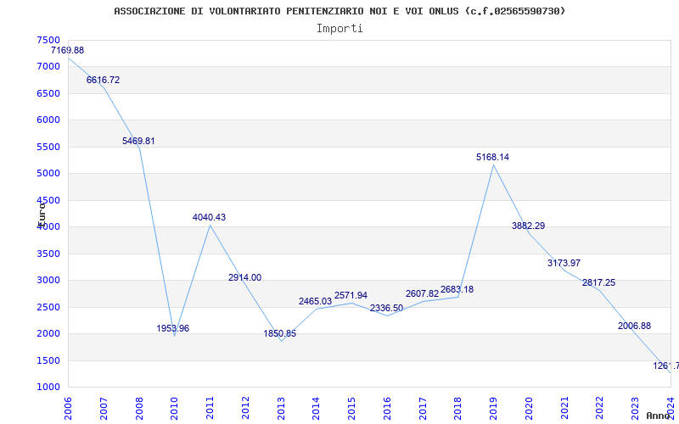The width and height of the screenshot is (679, 424).
Task: Select the 2465.03 value label
Action: (315, 301)
